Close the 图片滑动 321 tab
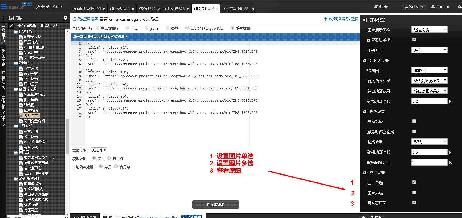This screenshot has height=218, width=462. pos(133,9)
